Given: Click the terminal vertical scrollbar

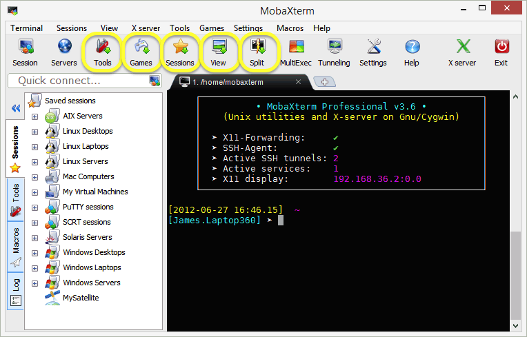Looking at the screenshot, I should coord(515,276).
